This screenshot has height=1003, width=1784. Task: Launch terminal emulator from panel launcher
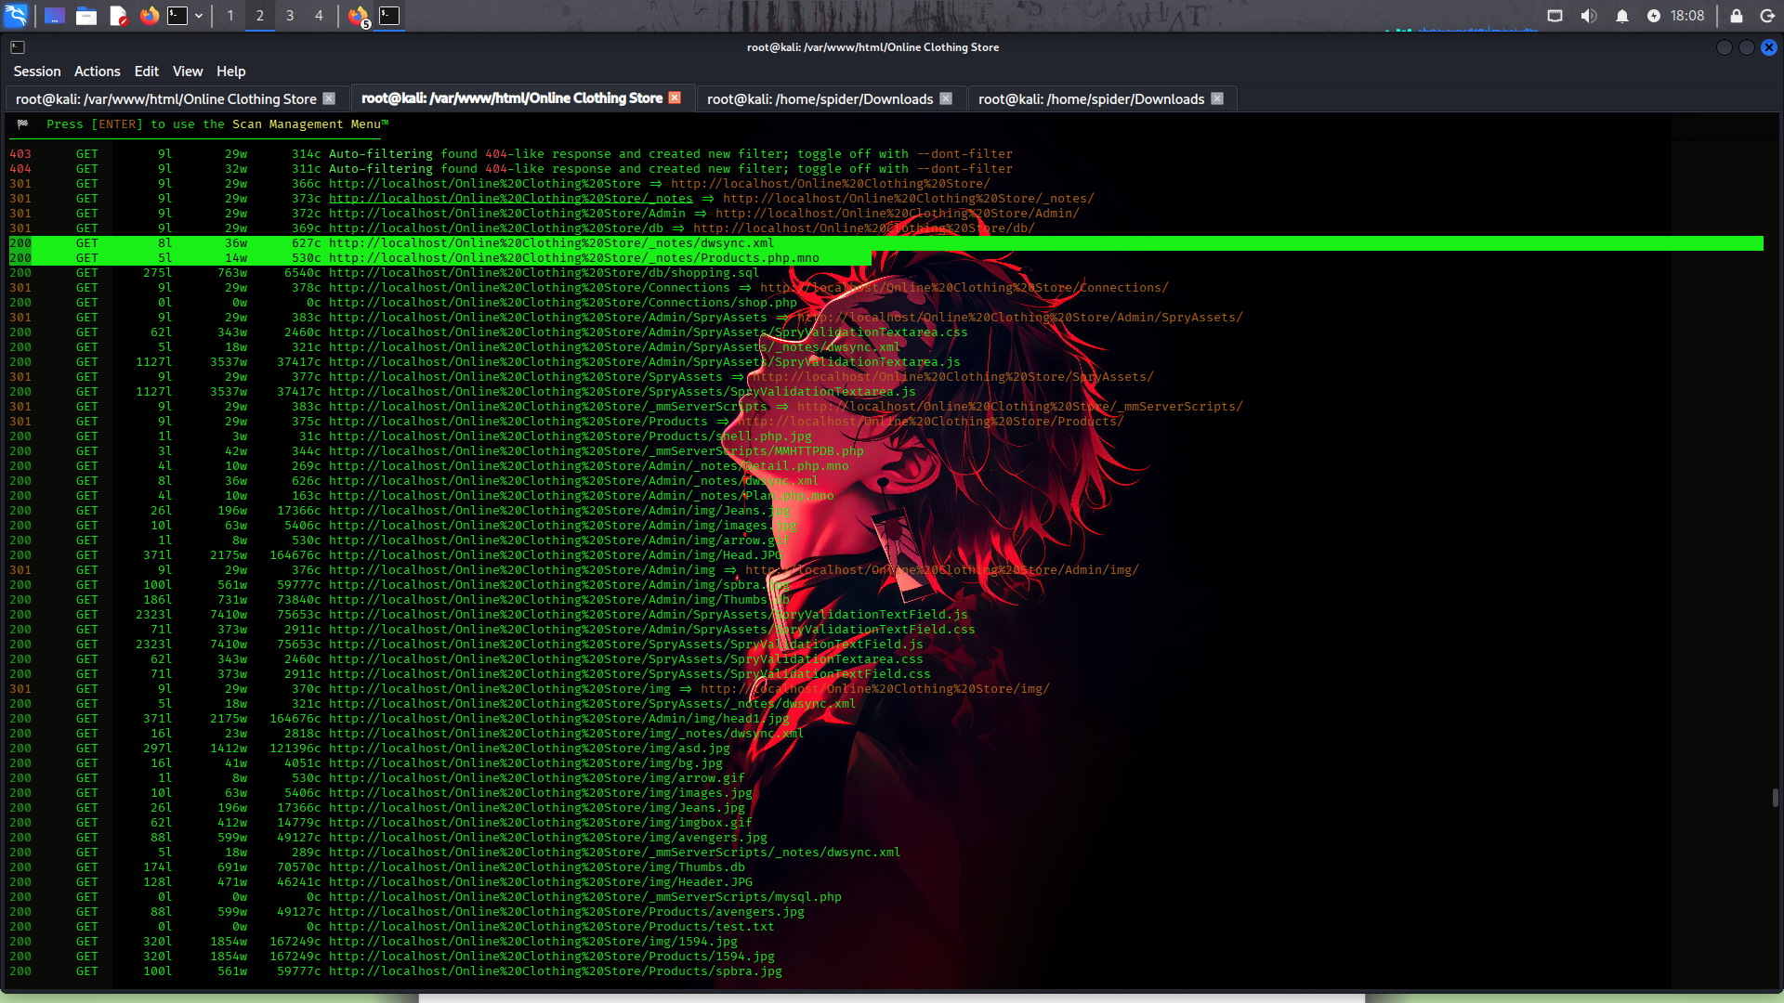pos(177,16)
